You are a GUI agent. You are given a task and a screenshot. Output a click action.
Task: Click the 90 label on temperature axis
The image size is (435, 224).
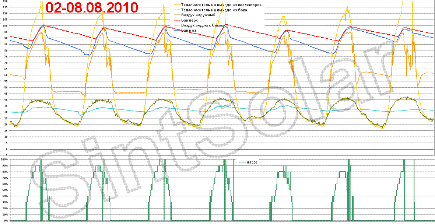(x=6, y=38)
